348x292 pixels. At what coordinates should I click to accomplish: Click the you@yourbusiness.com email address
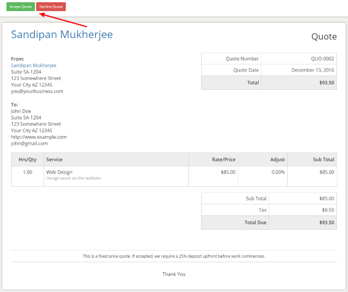(x=37, y=91)
